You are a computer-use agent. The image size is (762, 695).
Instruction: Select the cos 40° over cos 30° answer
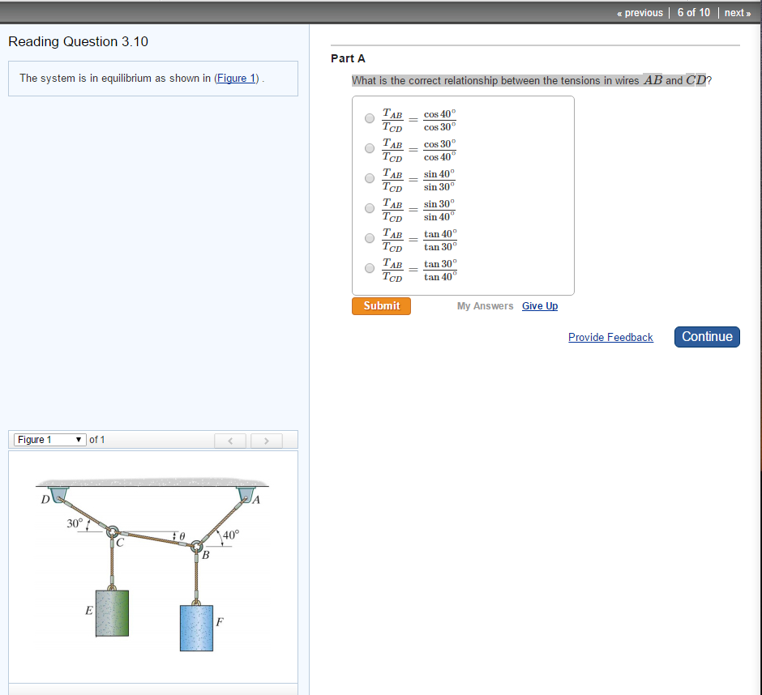point(370,118)
